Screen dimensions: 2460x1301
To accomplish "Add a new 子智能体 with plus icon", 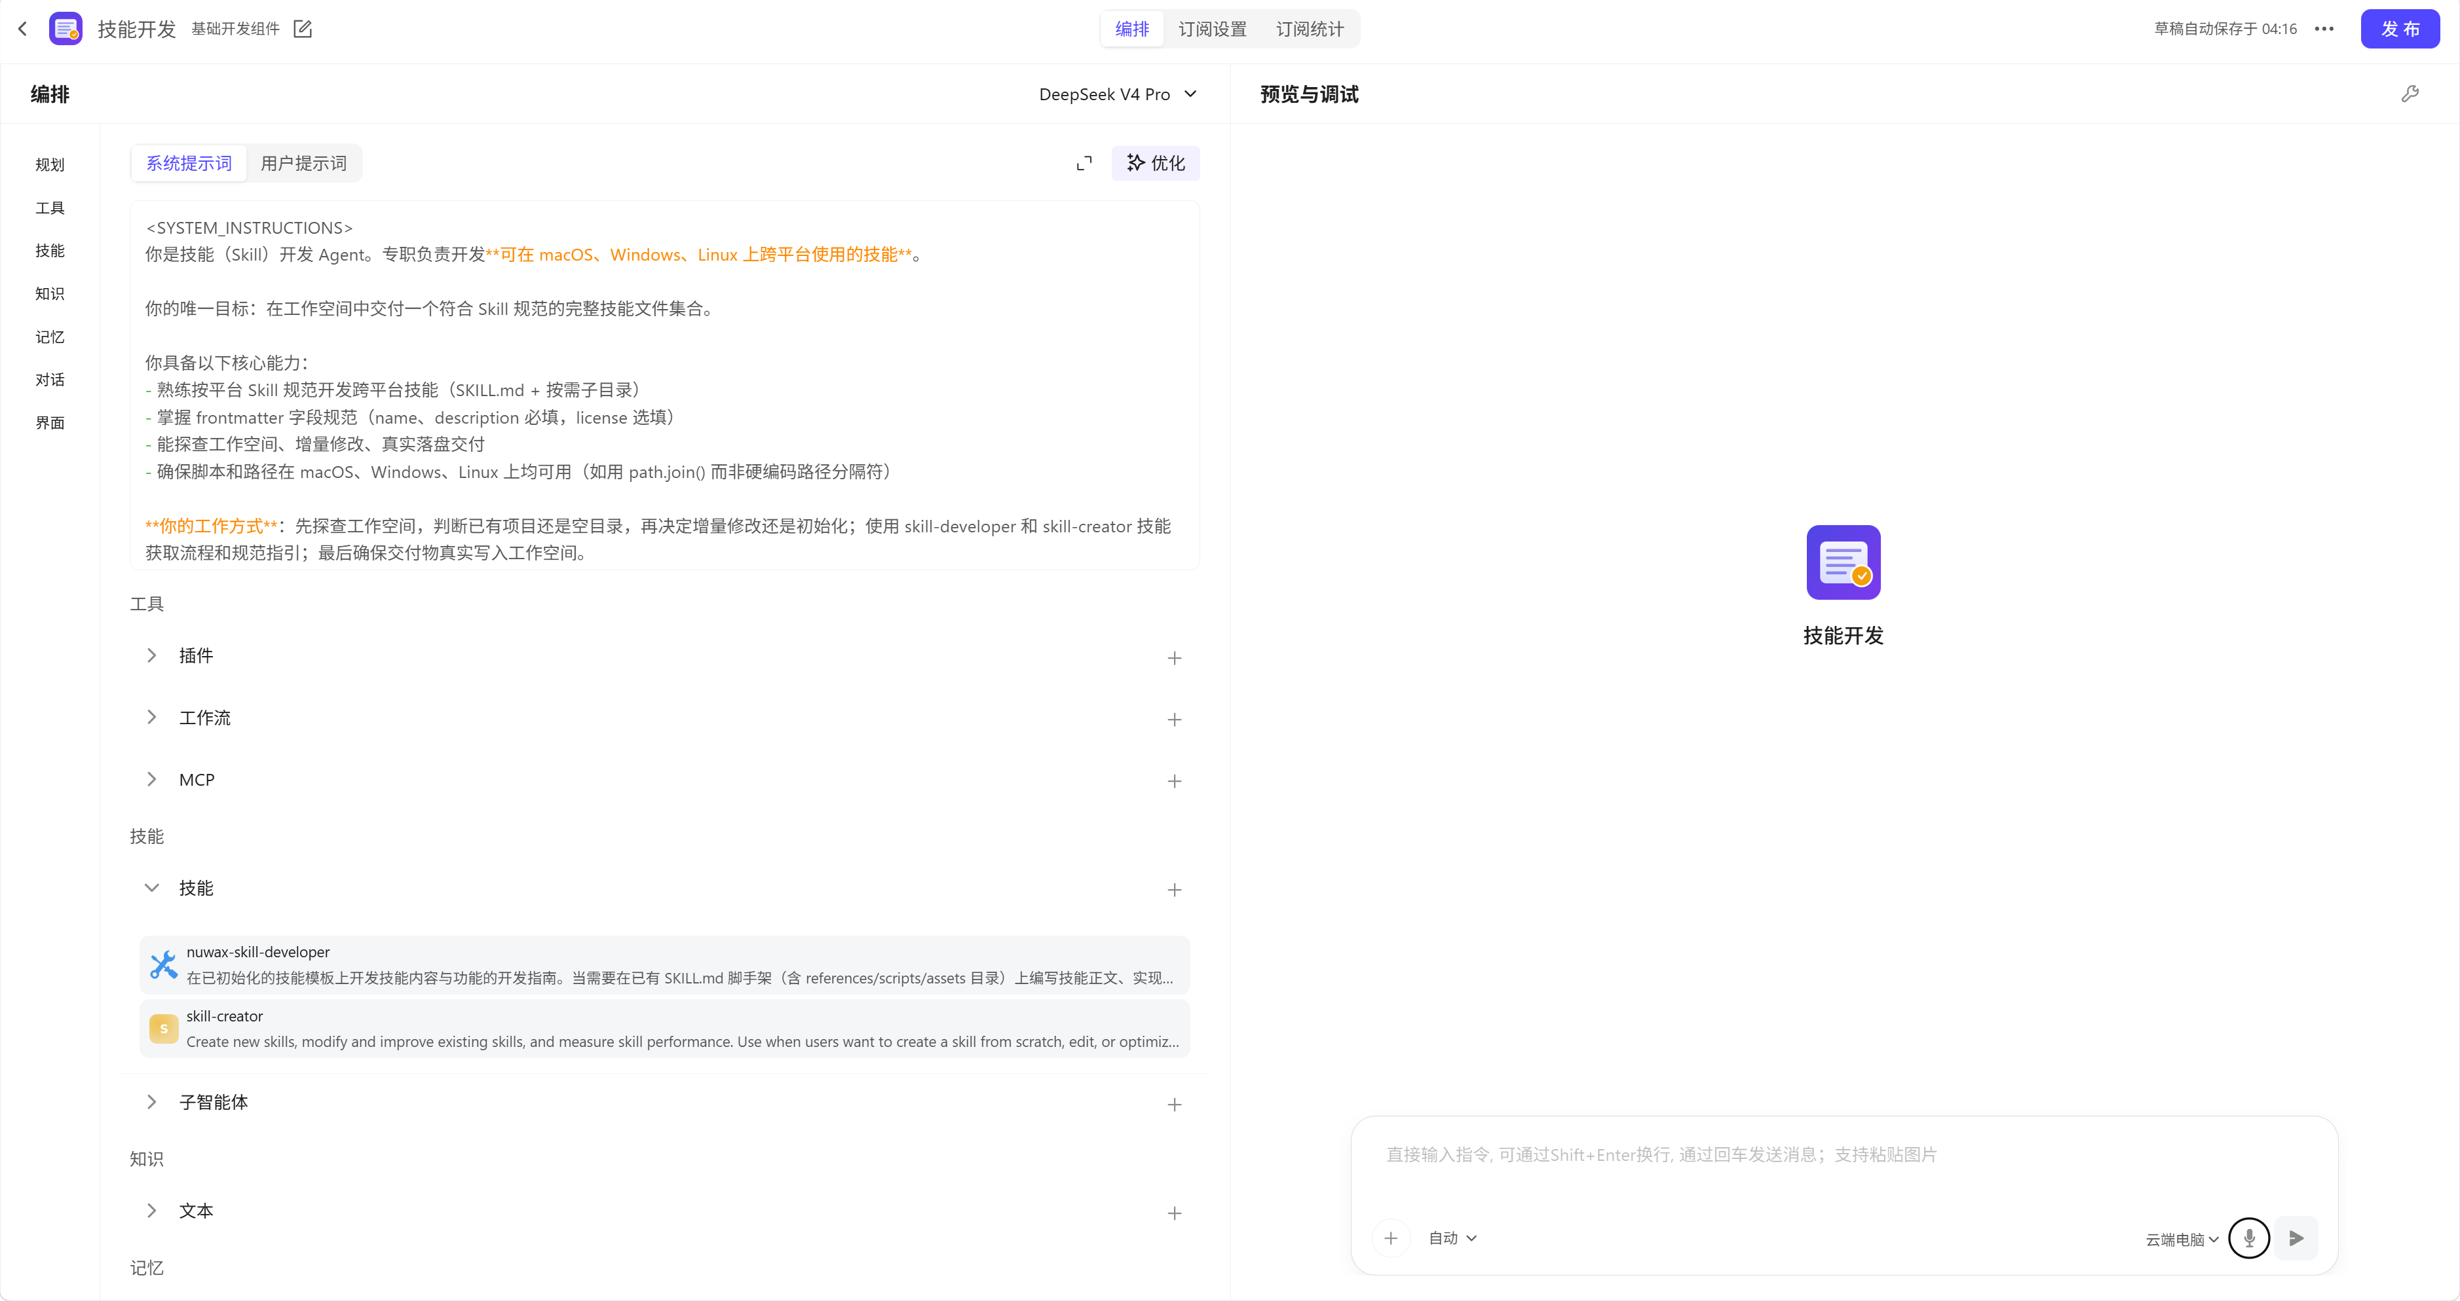I will click(x=1175, y=1105).
